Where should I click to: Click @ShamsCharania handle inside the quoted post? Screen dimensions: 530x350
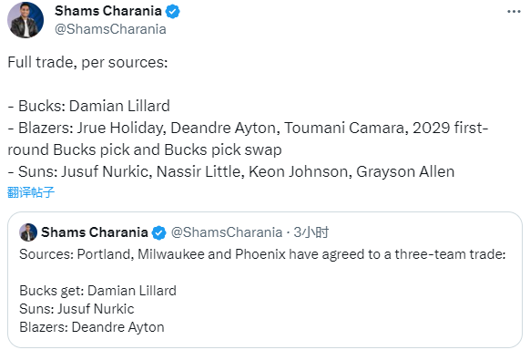coord(227,232)
